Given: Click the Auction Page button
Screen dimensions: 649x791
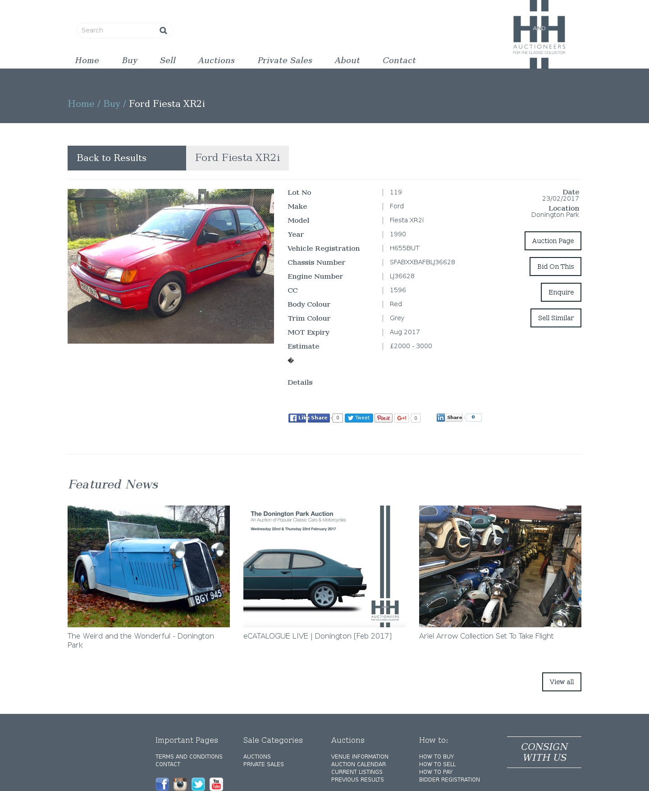Looking at the screenshot, I should pos(553,241).
